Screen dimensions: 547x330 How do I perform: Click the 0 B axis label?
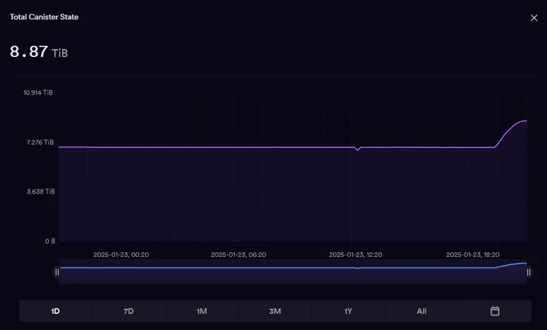pyautogui.click(x=50, y=241)
